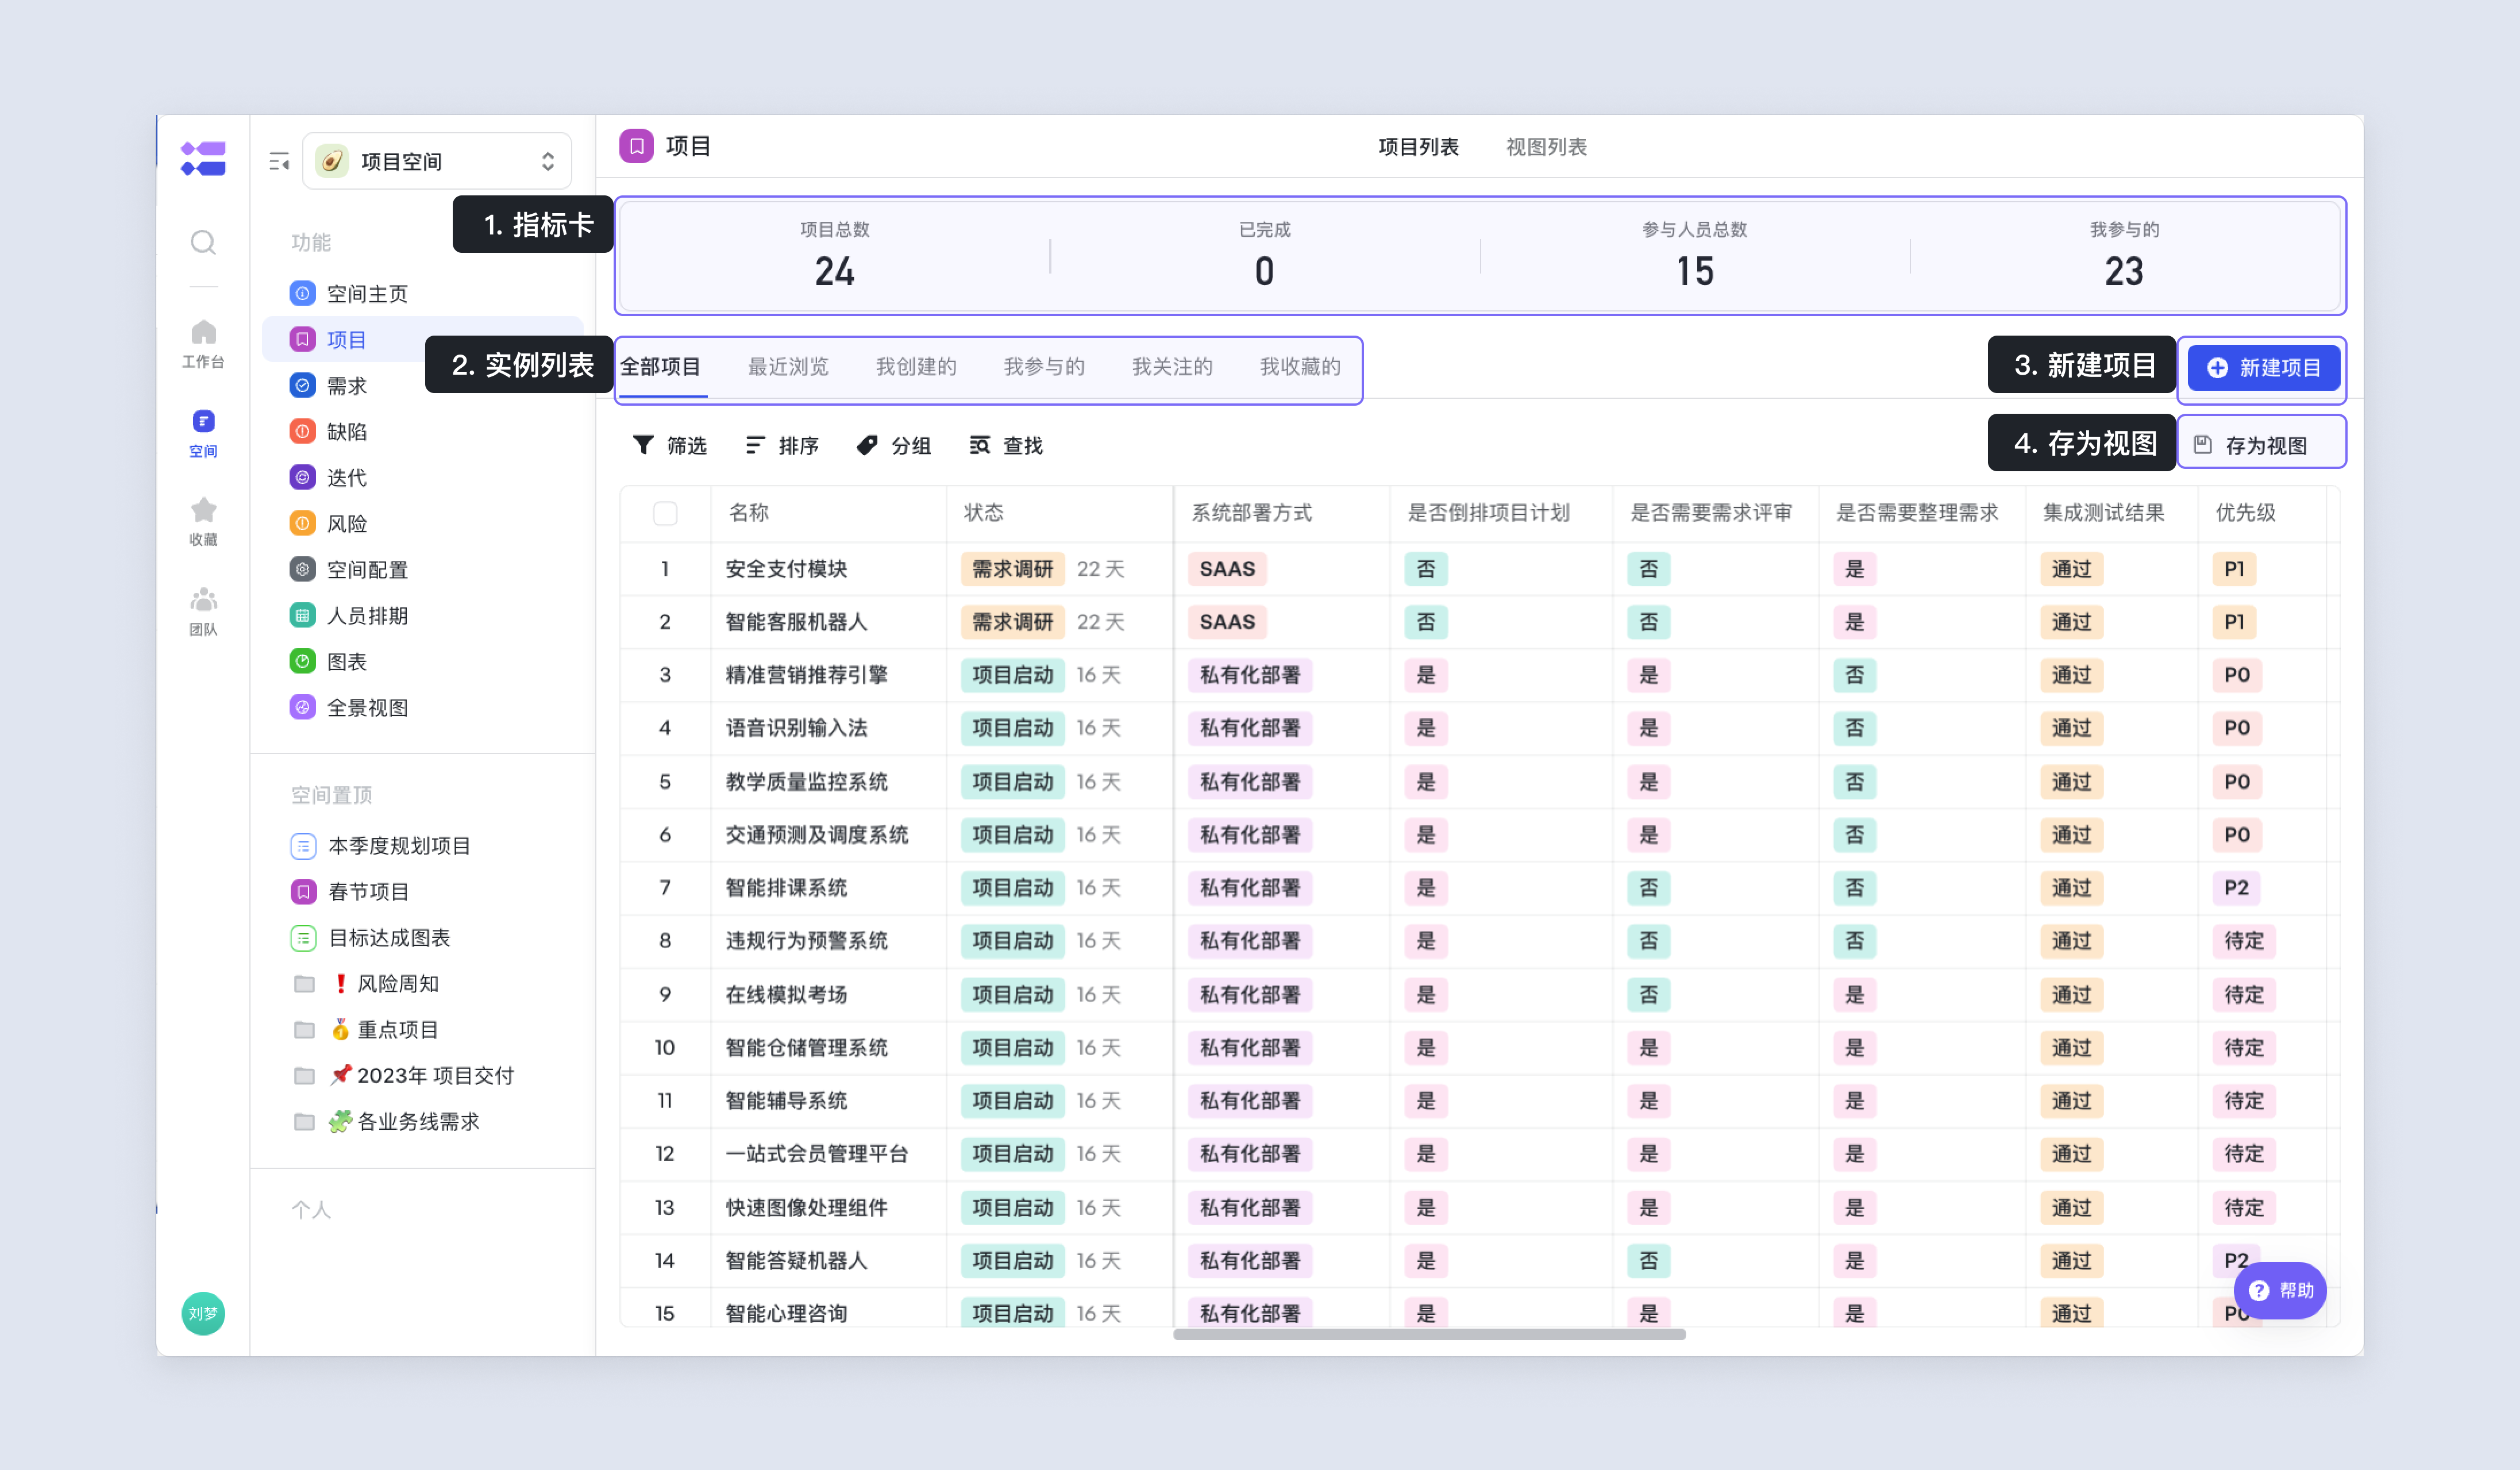Click the floppy icon on 存为视图
This screenshot has width=2520, height=1470.
coord(2203,444)
